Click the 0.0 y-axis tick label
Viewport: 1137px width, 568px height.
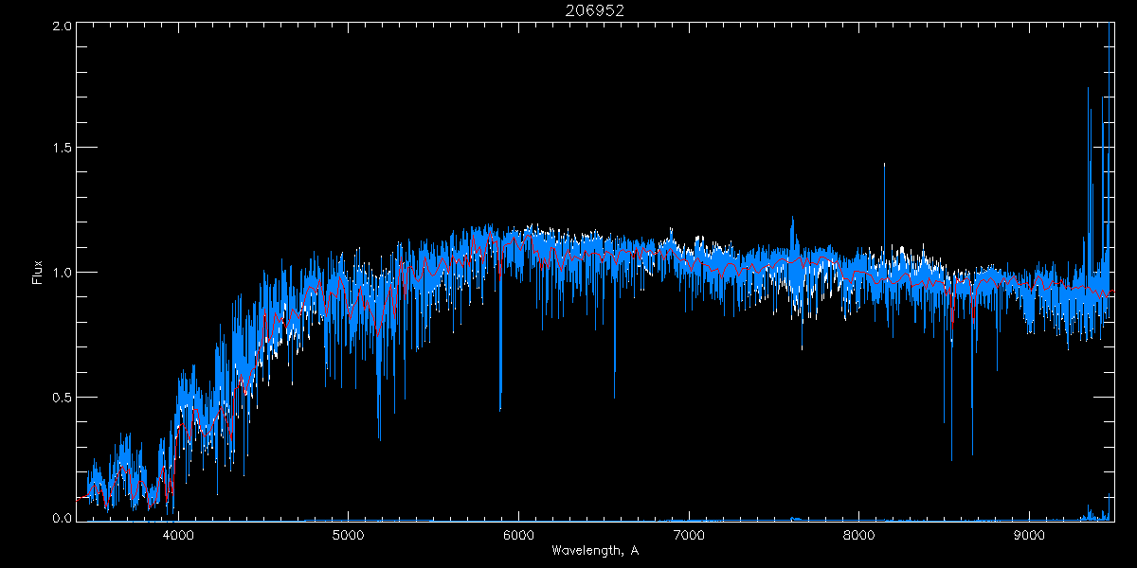(63, 518)
